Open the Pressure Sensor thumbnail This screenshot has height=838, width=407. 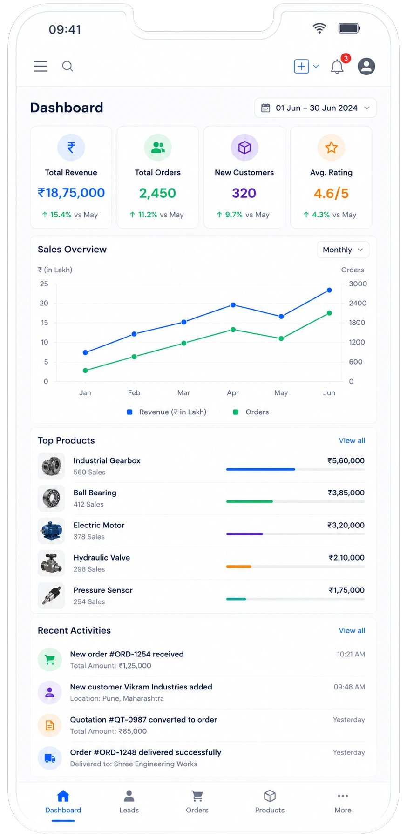coord(51,595)
